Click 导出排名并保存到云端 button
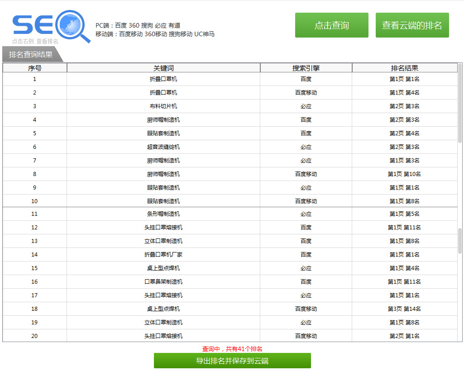 [x=232, y=361]
